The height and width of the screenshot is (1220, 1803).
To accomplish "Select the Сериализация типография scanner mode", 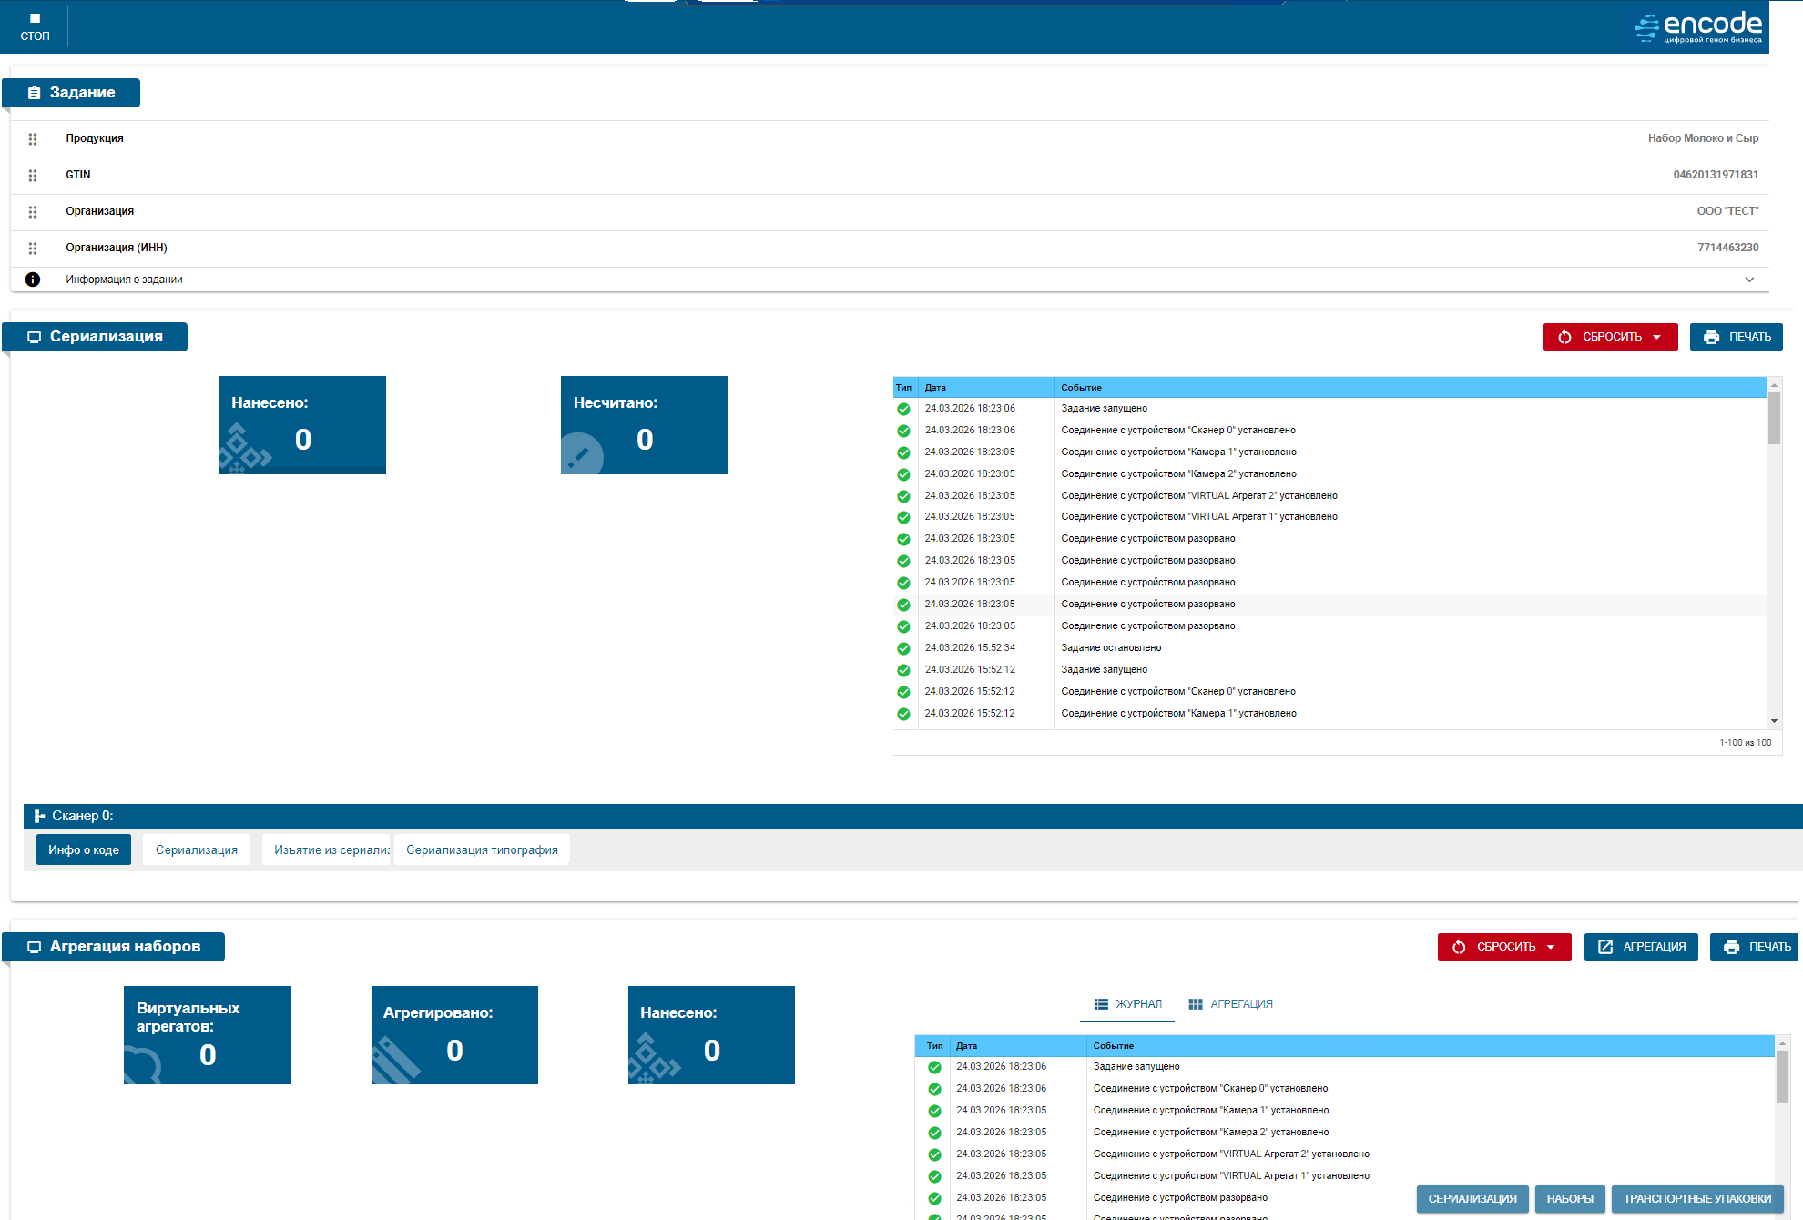I will click(482, 849).
